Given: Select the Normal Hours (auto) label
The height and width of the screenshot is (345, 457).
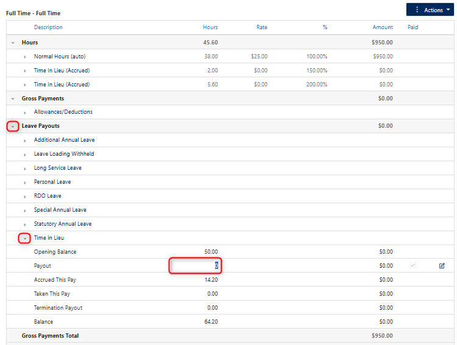Looking at the screenshot, I should (60, 56).
